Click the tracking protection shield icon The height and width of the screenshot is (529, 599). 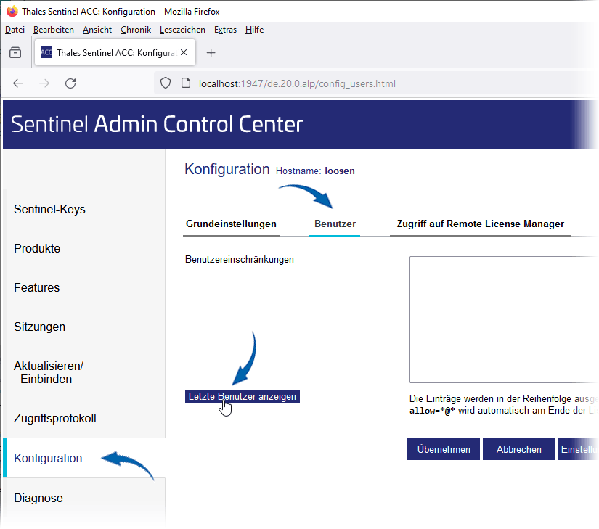(166, 83)
